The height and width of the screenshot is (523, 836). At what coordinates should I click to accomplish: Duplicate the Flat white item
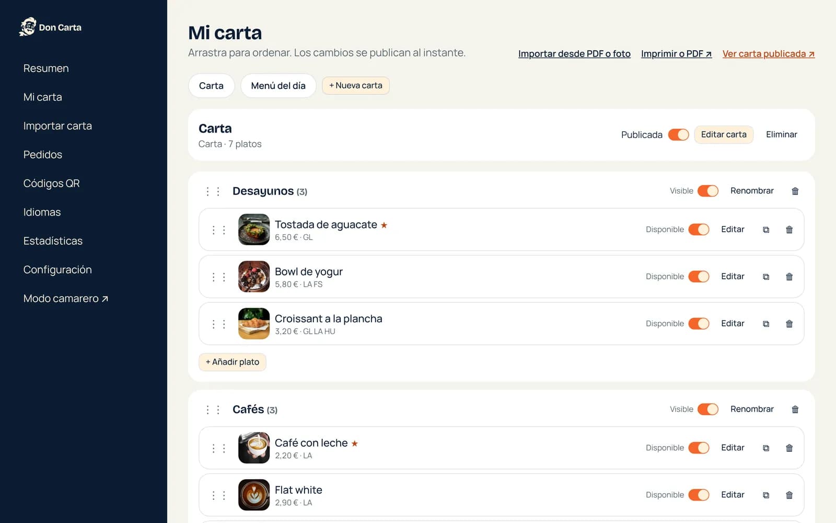click(x=766, y=495)
